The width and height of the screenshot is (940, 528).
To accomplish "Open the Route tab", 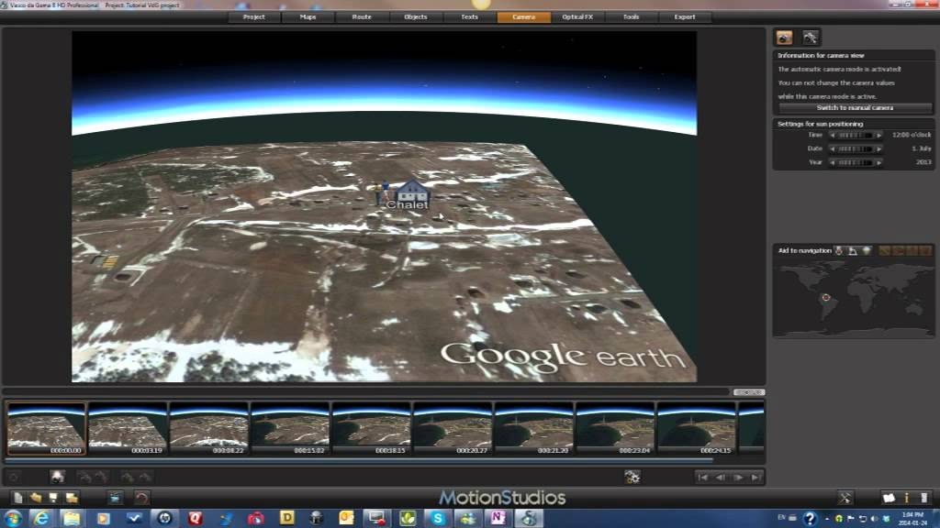I will (362, 17).
